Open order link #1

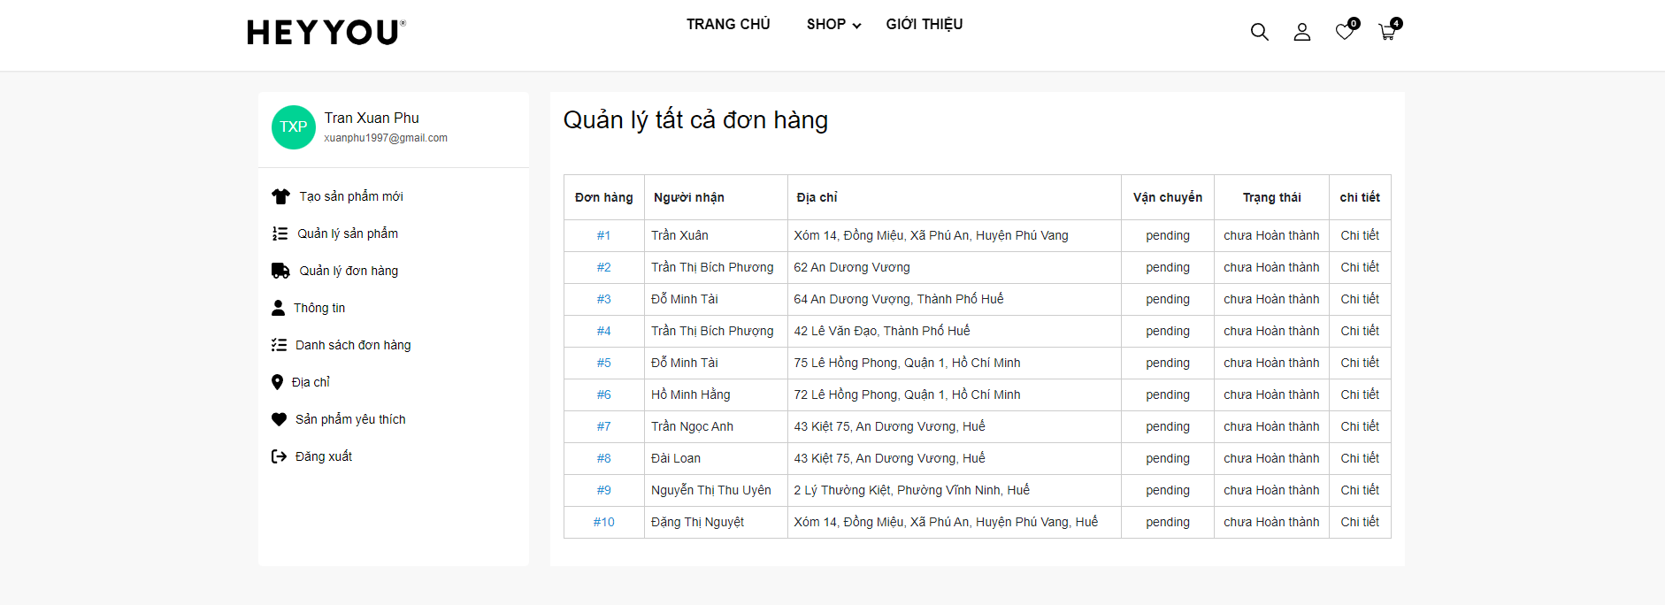(x=603, y=235)
